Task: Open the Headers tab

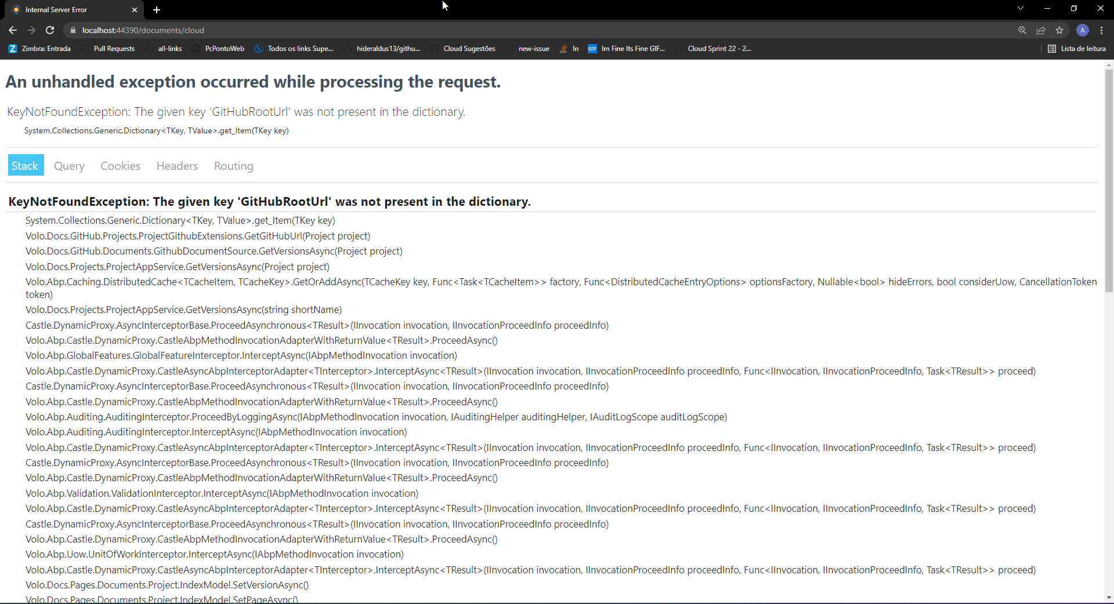Action: 177,166
